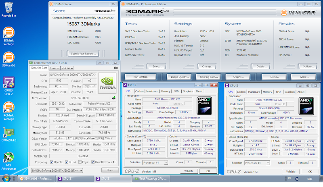Toggle the CUDA checkbox in GPU-Z
The width and height of the screenshot is (323, 187).
(x=67, y=162)
